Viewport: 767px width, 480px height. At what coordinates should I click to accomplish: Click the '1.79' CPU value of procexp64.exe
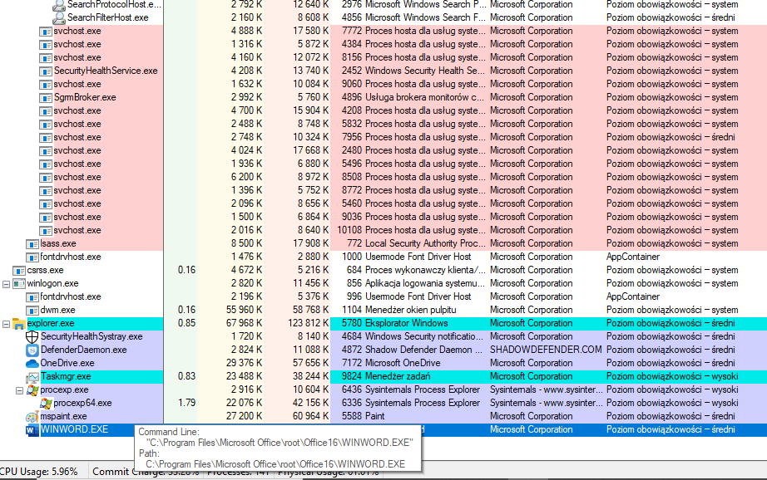(x=186, y=403)
